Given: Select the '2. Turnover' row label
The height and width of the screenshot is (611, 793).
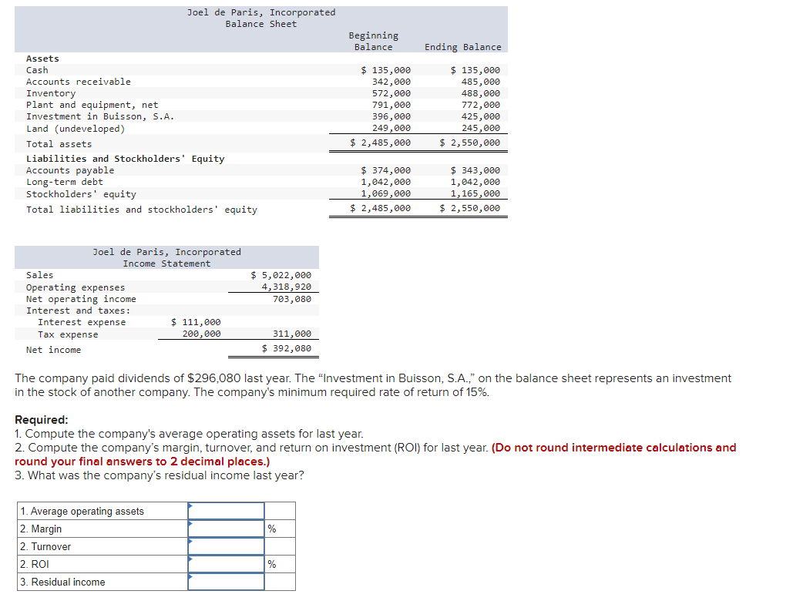Looking at the screenshot, I should [x=45, y=547].
